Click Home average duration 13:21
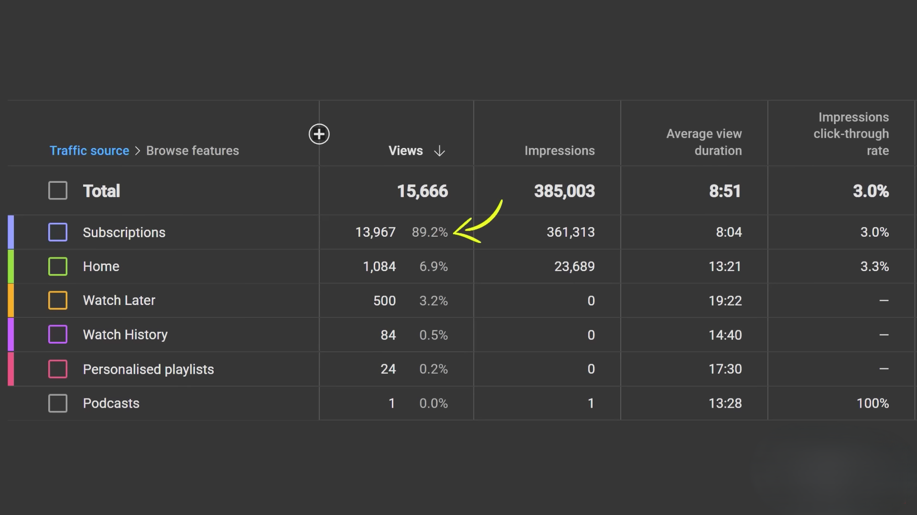This screenshot has width=917, height=515. click(725, 266)
